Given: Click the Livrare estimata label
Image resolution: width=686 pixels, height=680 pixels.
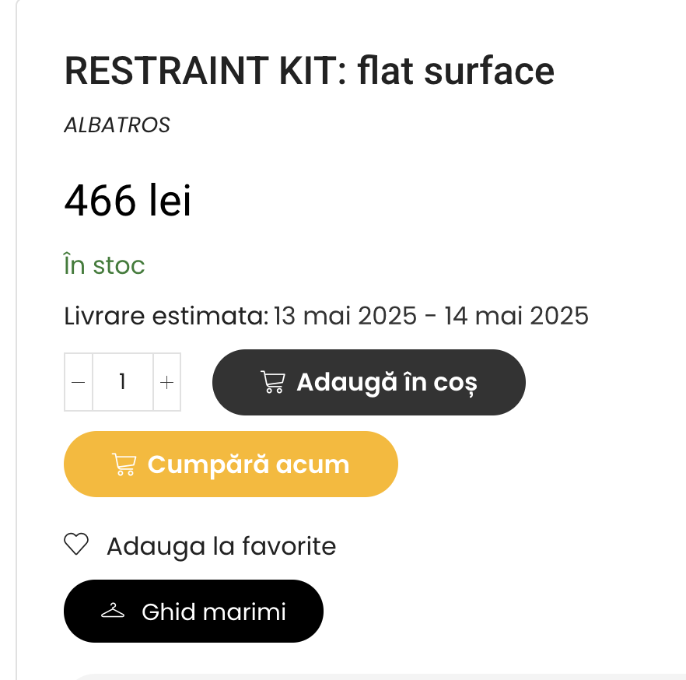Looking at the screenshot, I should [x=166, y=316].
